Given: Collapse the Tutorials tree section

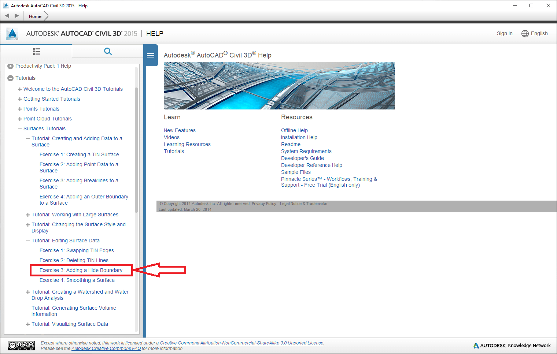Looking at the screenshot, I should click(x=11, y=78).
